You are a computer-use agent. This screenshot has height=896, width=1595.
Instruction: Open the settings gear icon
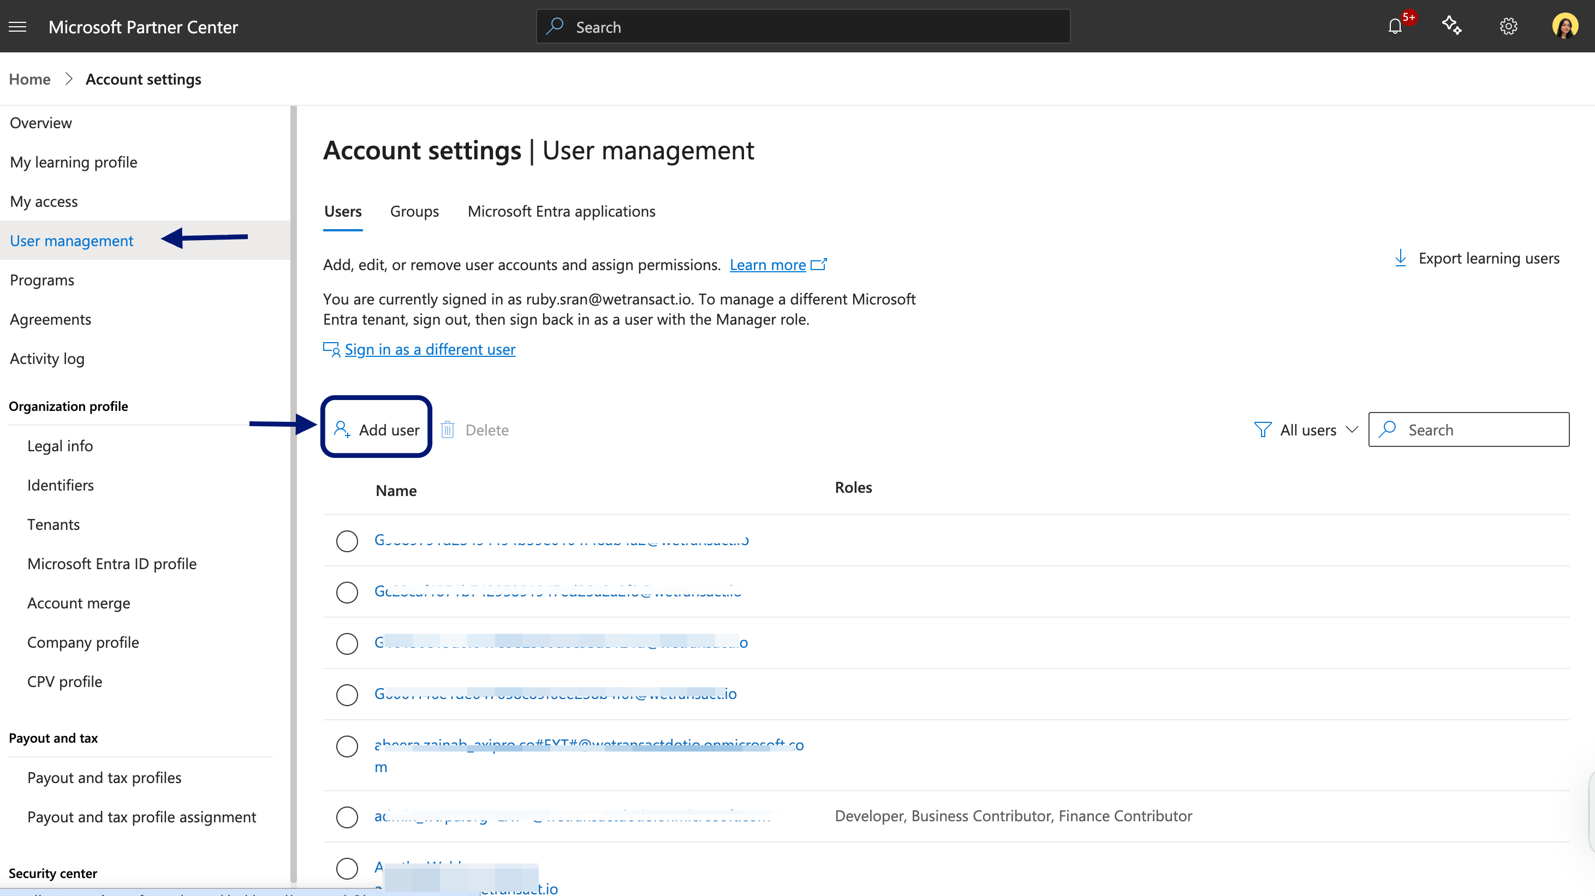click(1508, 27)
